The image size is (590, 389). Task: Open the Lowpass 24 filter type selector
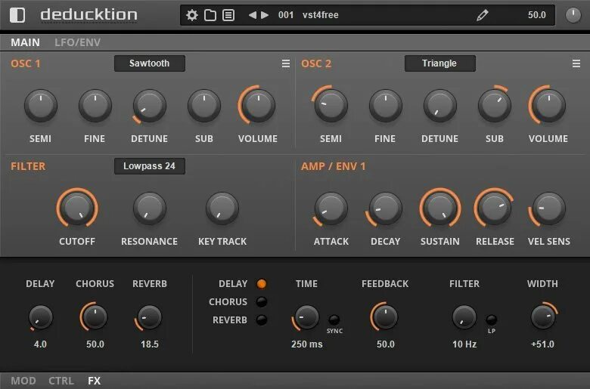[x=149, y=166]
